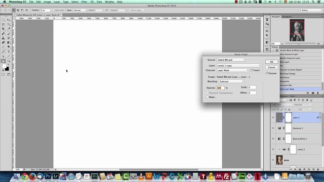Click the Scale field in Apply Image
The width and height of the screenshot is (324, 182).
click(x=252, y=87)
